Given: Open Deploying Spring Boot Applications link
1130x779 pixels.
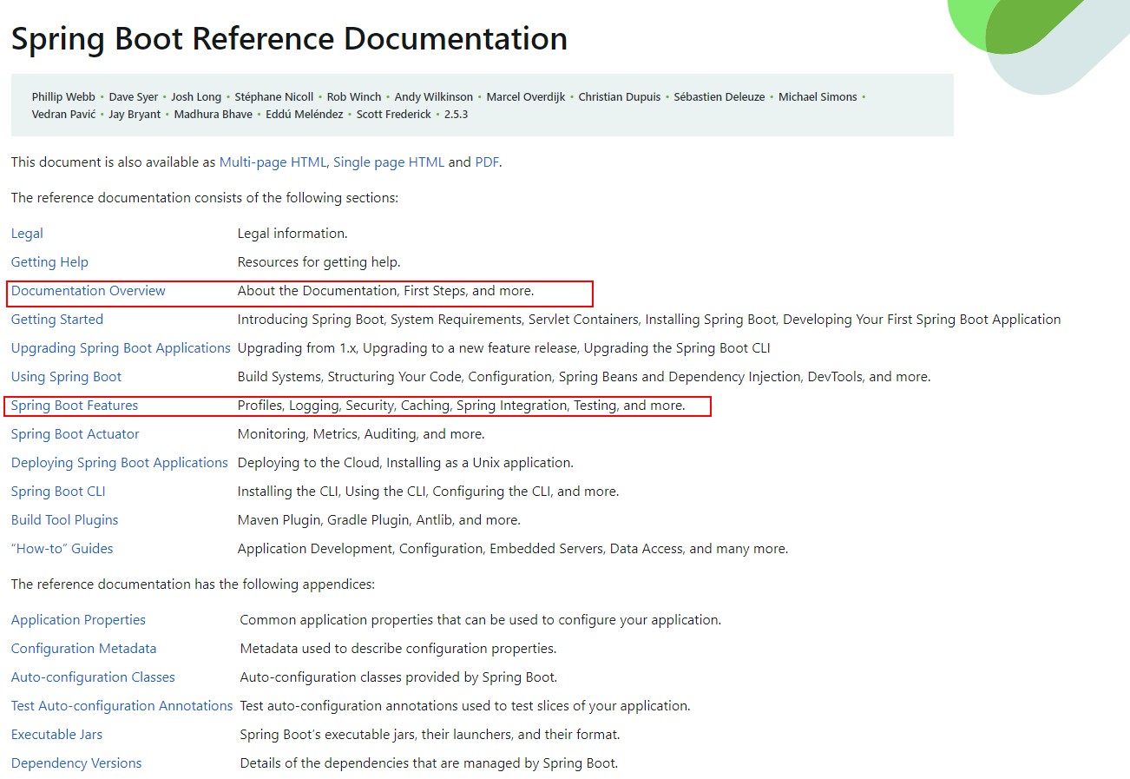Looking at the screenshot, I should (x=120, y=463).
